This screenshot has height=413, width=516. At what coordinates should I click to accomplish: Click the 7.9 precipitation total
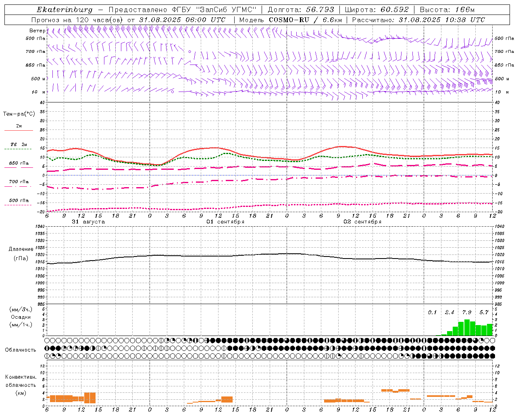(467, 312)
